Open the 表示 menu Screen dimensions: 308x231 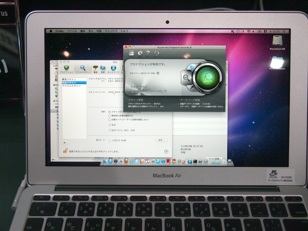[x=91, y=31]
